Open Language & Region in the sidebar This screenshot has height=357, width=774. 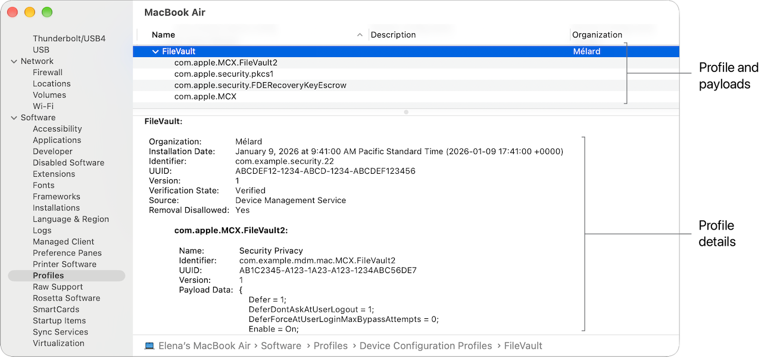click(71, 220)
